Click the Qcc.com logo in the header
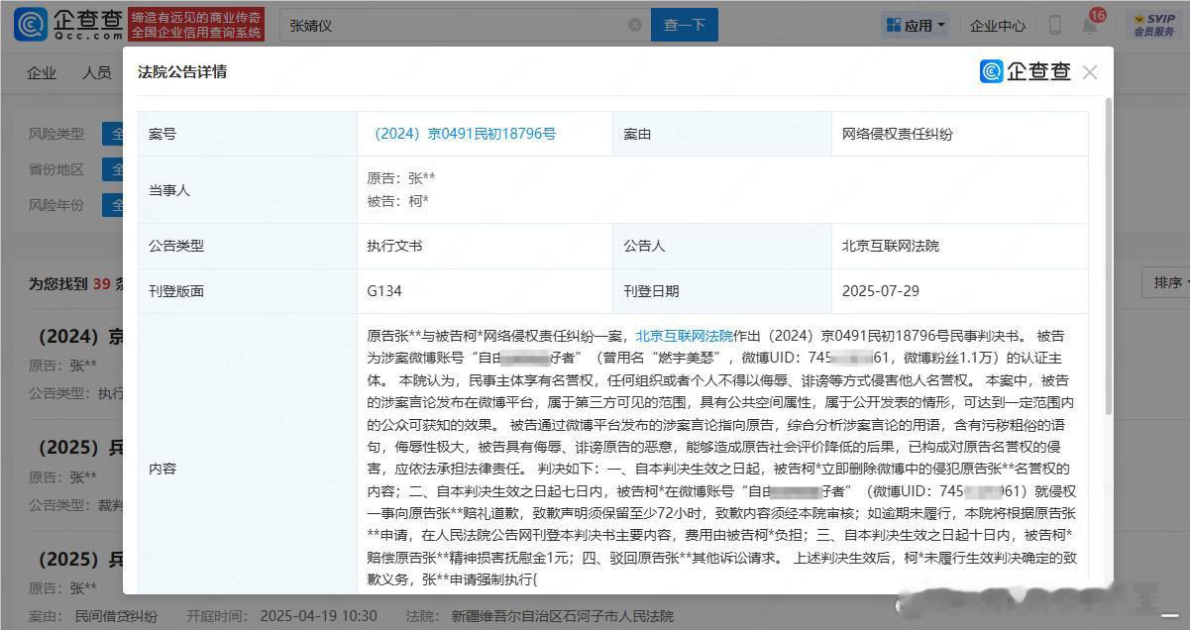The height and width of the screenshot is (630, 1190). point(67,25)
